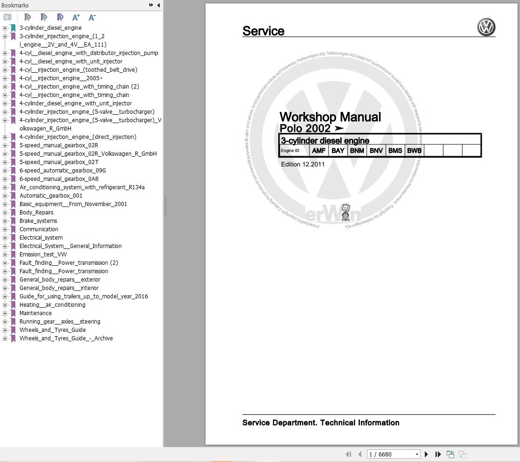
Task: Open 4-cyl__injection_engine_(toothed_belt_drive) bookmark
Action: pos(78,69)
